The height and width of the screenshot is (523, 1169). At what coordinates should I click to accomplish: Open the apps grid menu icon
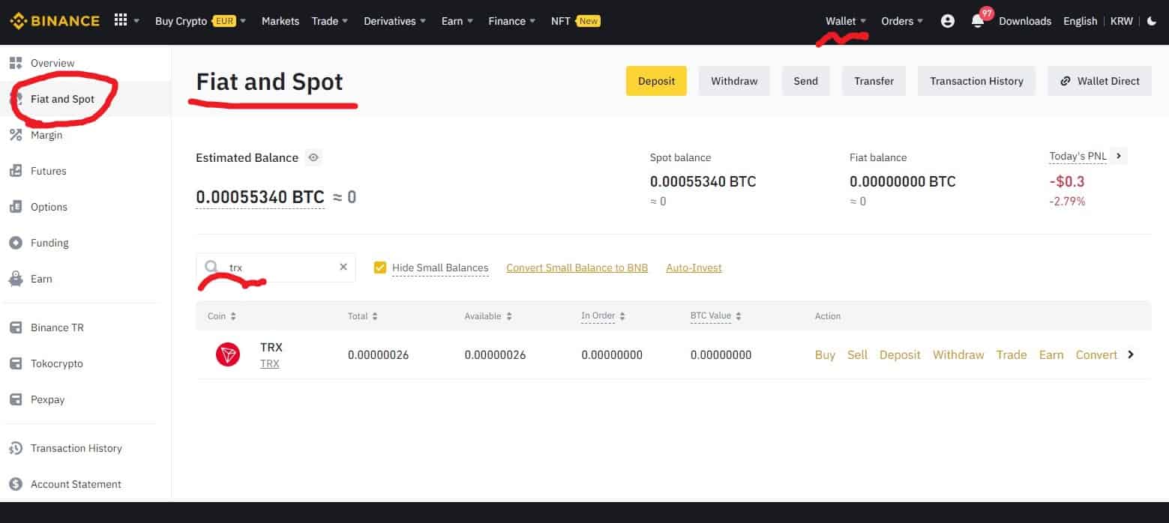(x=121, y=20)
